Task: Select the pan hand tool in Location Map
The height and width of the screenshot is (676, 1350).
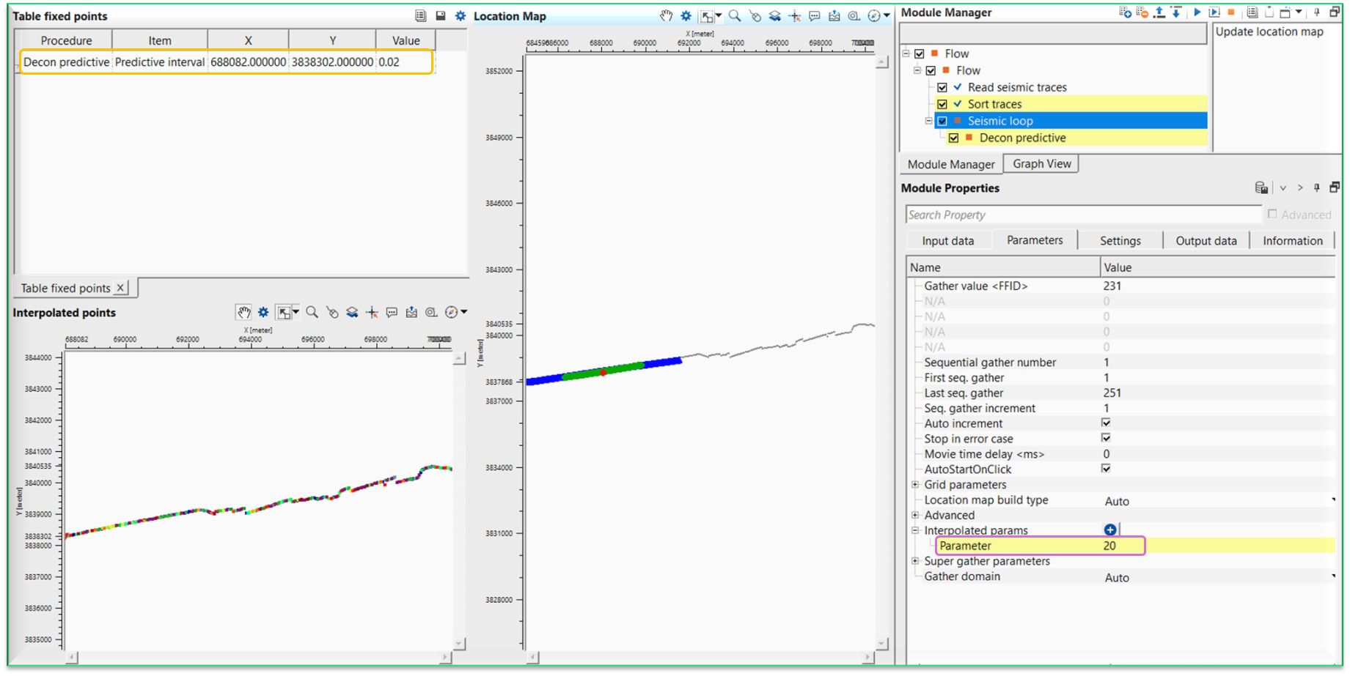Action: click(x=666, y=15)
